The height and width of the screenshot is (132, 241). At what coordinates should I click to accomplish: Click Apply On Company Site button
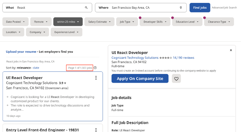point(140,79)
